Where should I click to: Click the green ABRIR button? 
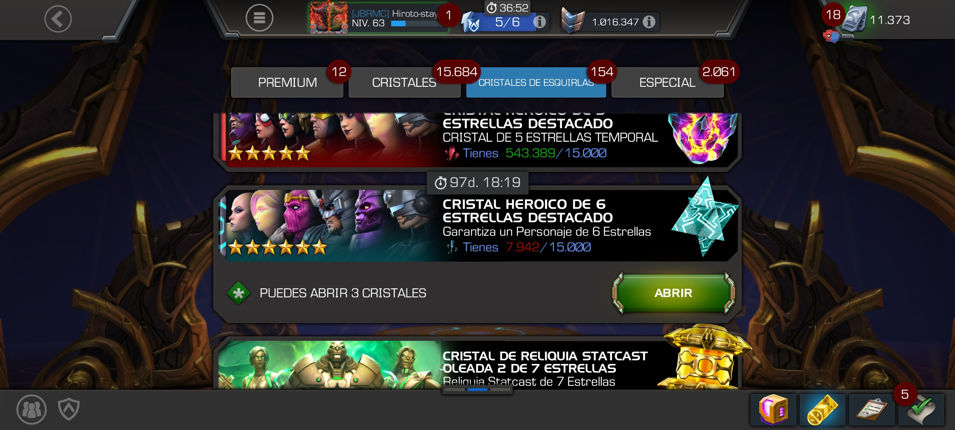(673, 293)
